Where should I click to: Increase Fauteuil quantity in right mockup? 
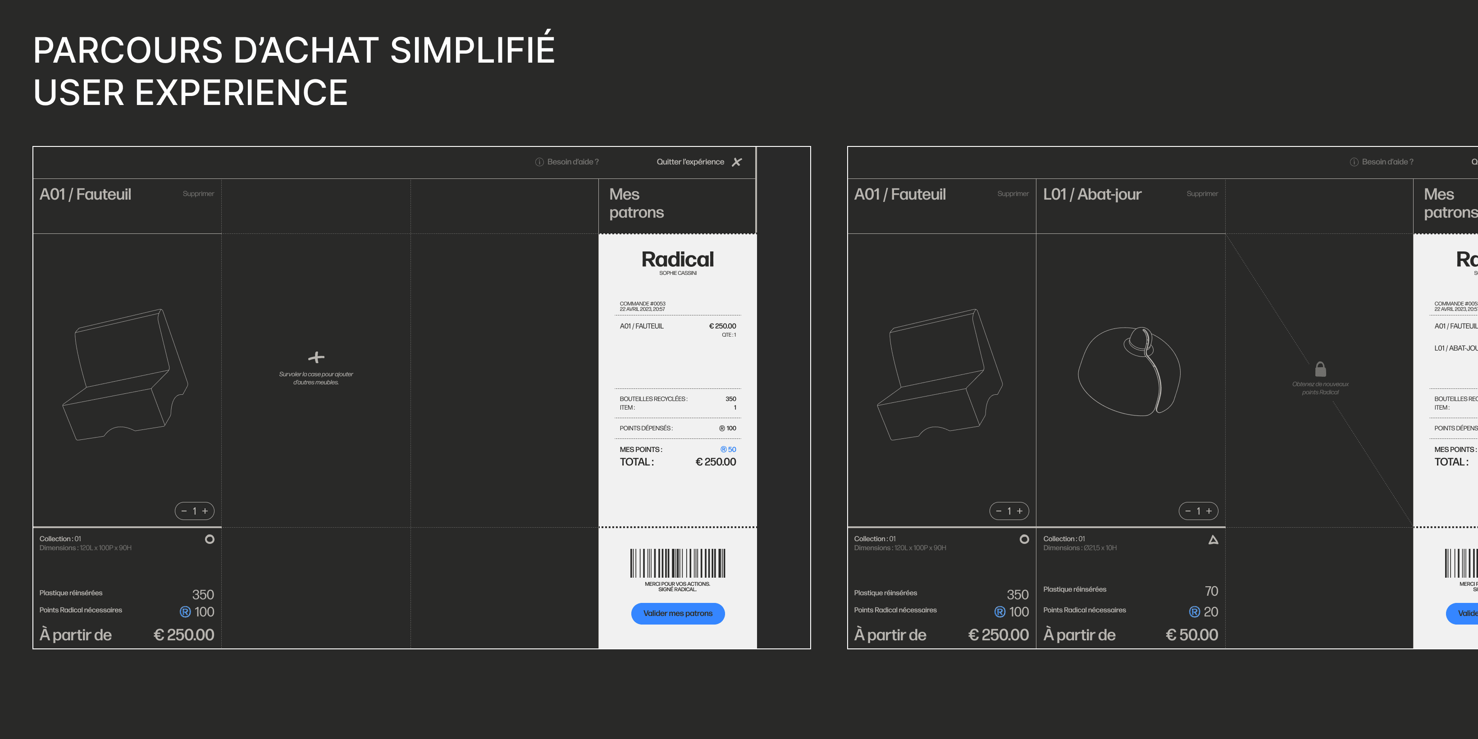1020,511
